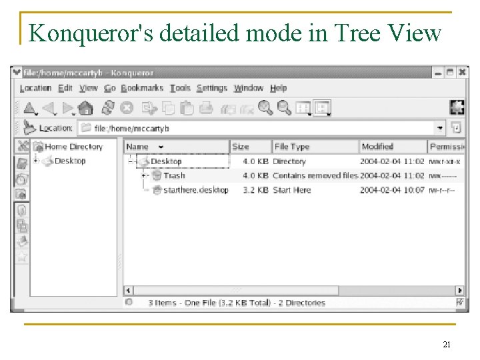
Task: Click the Zoom in magnifier icon
Action: (x=265, y=108)
